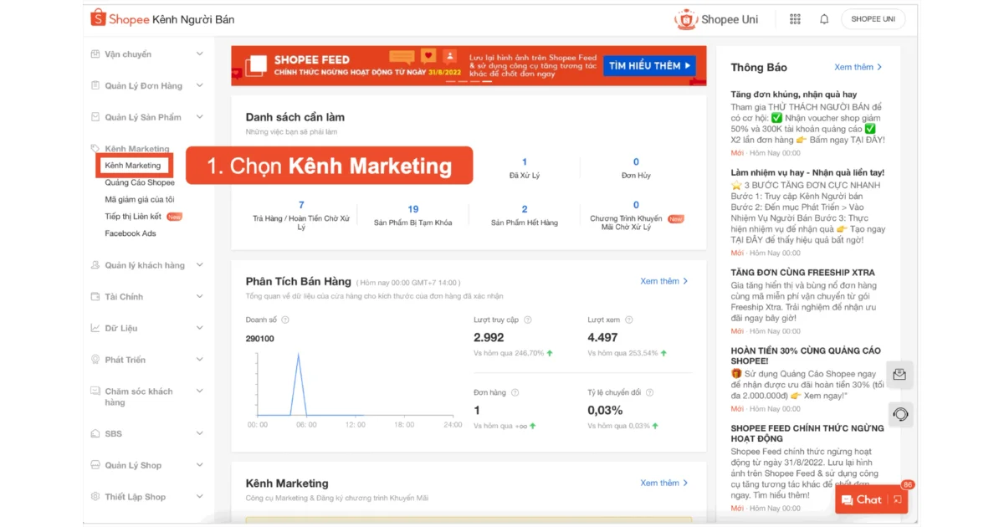The height and width of the screenshot is (527, 1004).
Task: Expand the Quản Lý Shop chevron
Action: [x=199, y=465]
